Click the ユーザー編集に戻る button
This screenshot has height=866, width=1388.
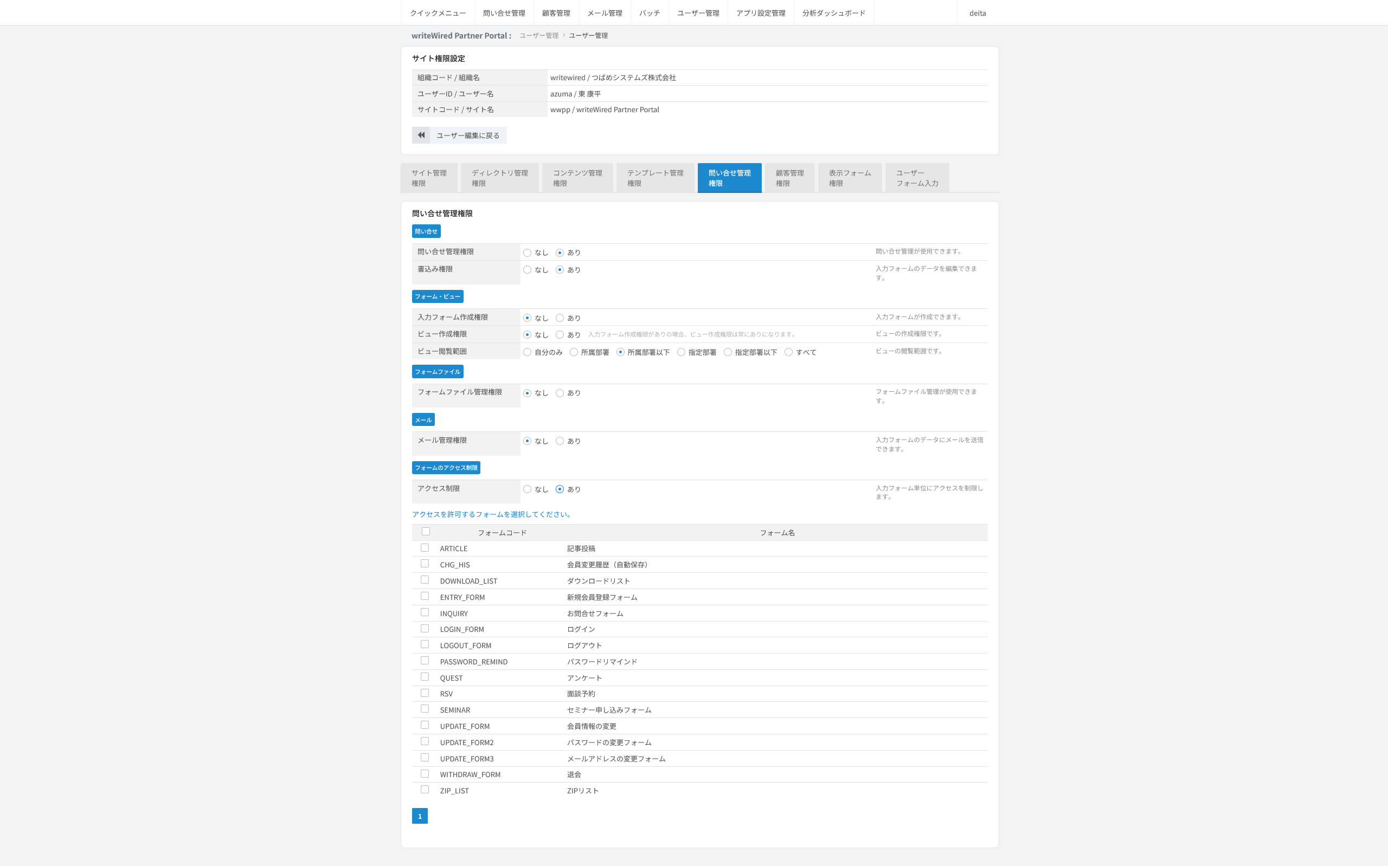click(x=459, y=135)
